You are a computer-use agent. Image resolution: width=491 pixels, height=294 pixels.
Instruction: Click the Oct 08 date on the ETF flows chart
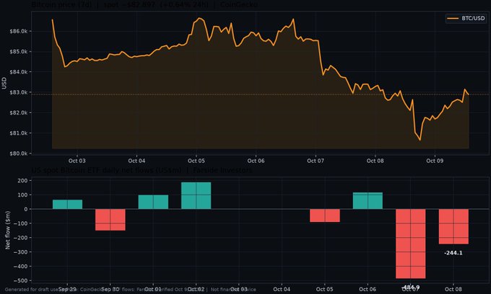[x=453, y=289]
